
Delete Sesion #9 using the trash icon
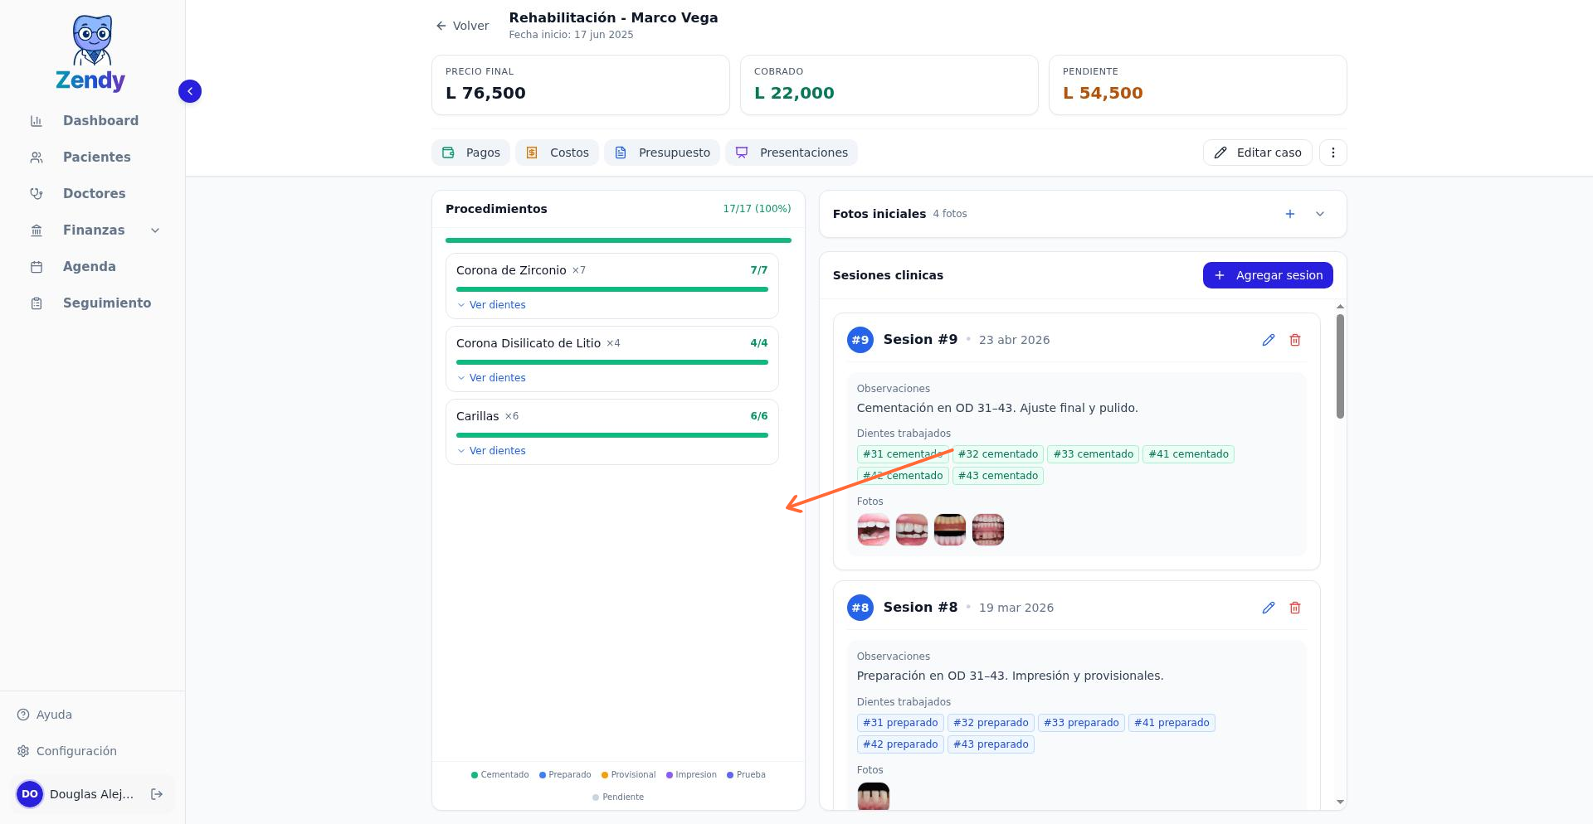tap(1294, 340)
